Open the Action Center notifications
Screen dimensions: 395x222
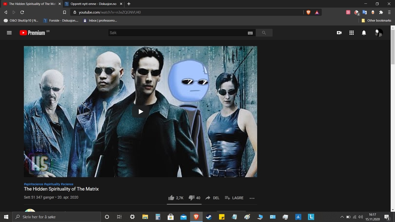coord(387,217)
